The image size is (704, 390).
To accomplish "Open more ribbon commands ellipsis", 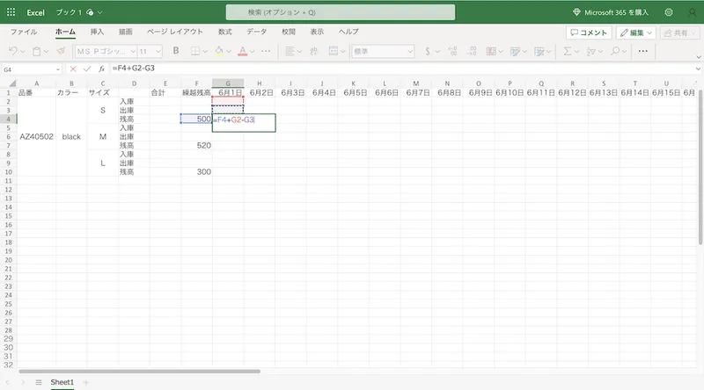I will pos(643,51).
